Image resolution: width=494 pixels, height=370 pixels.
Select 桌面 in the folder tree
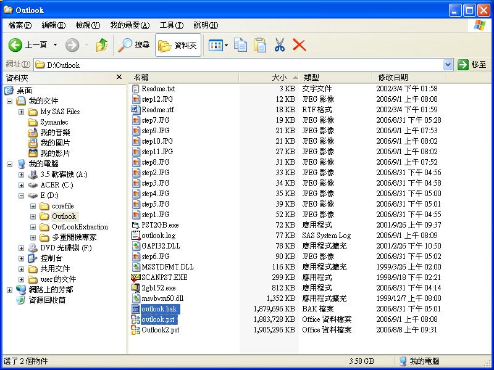pyautogui.click(x=24, y=91)
